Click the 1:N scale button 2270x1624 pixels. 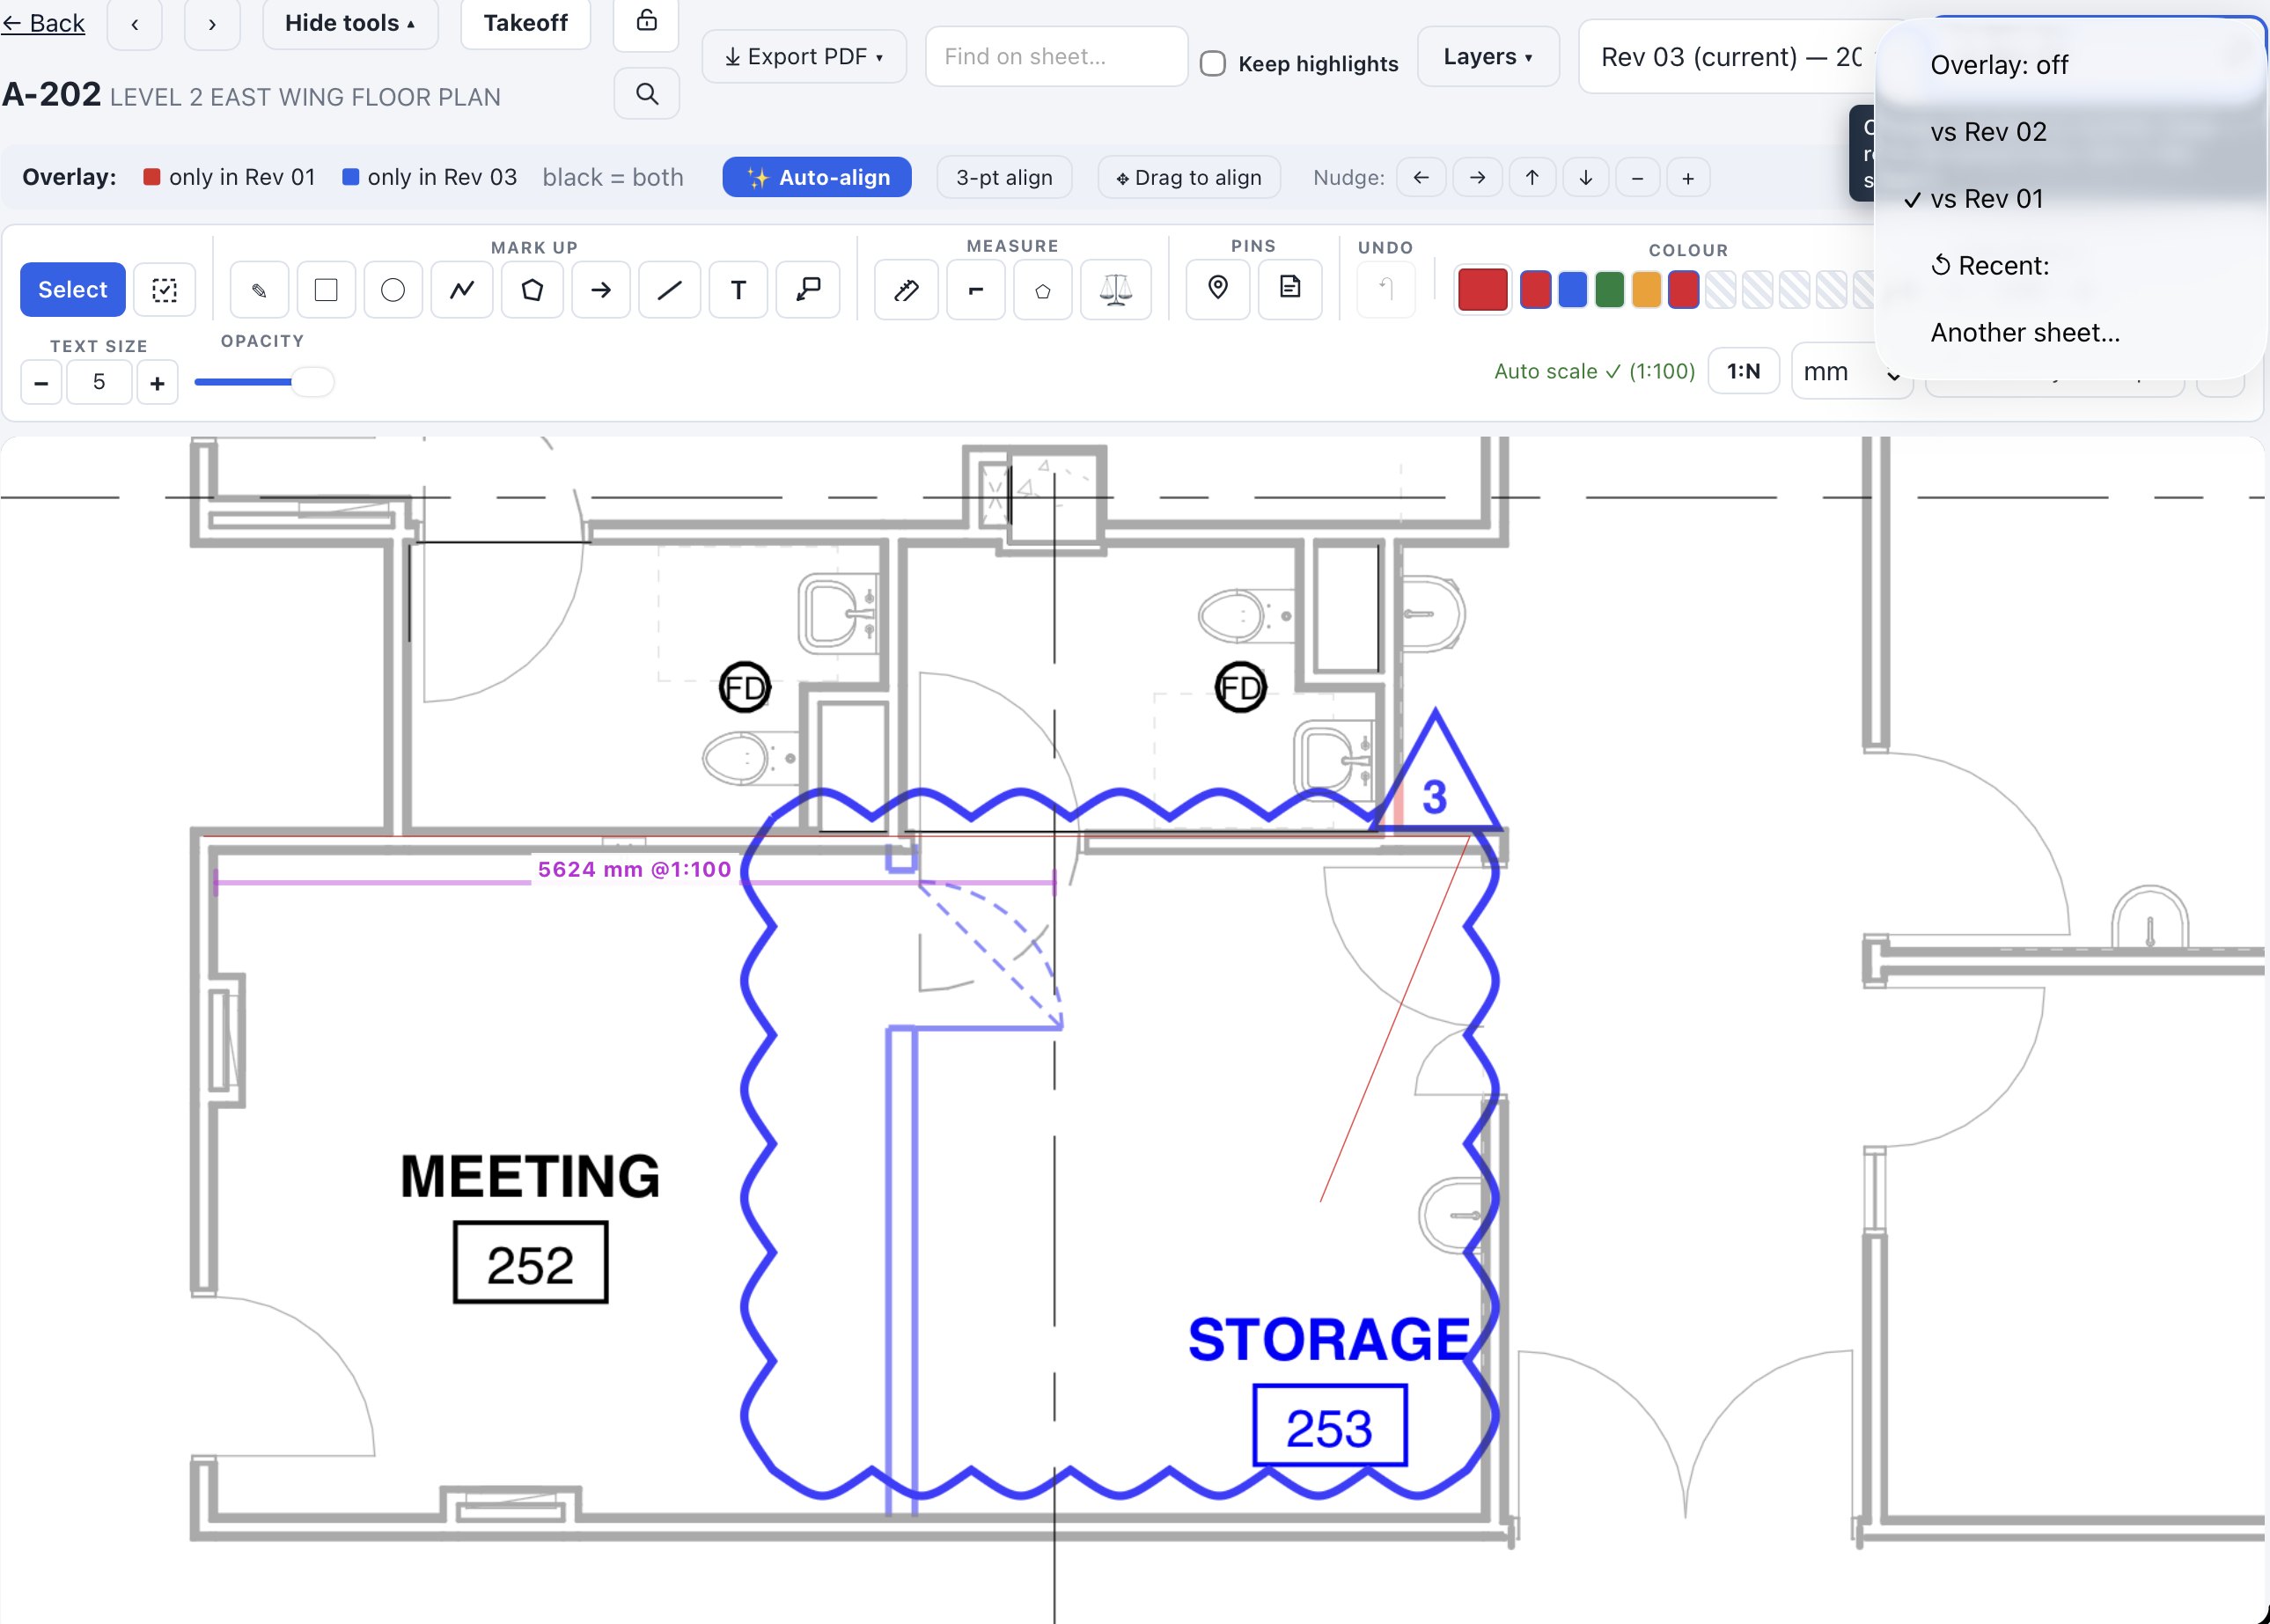click(1743, 372)
